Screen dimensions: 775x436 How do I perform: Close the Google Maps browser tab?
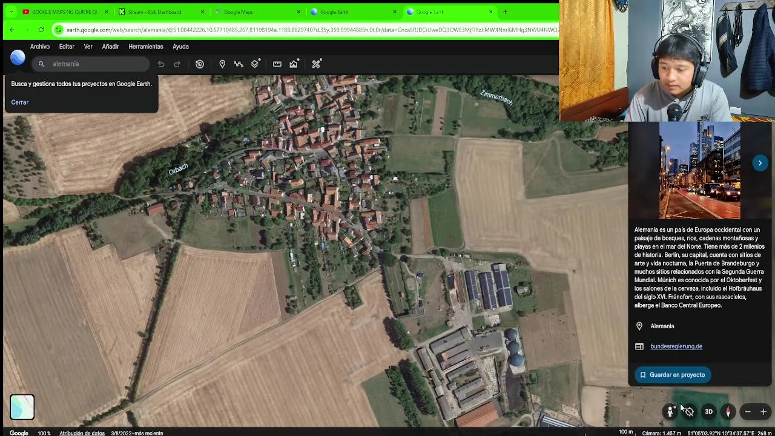pos(298,12)
